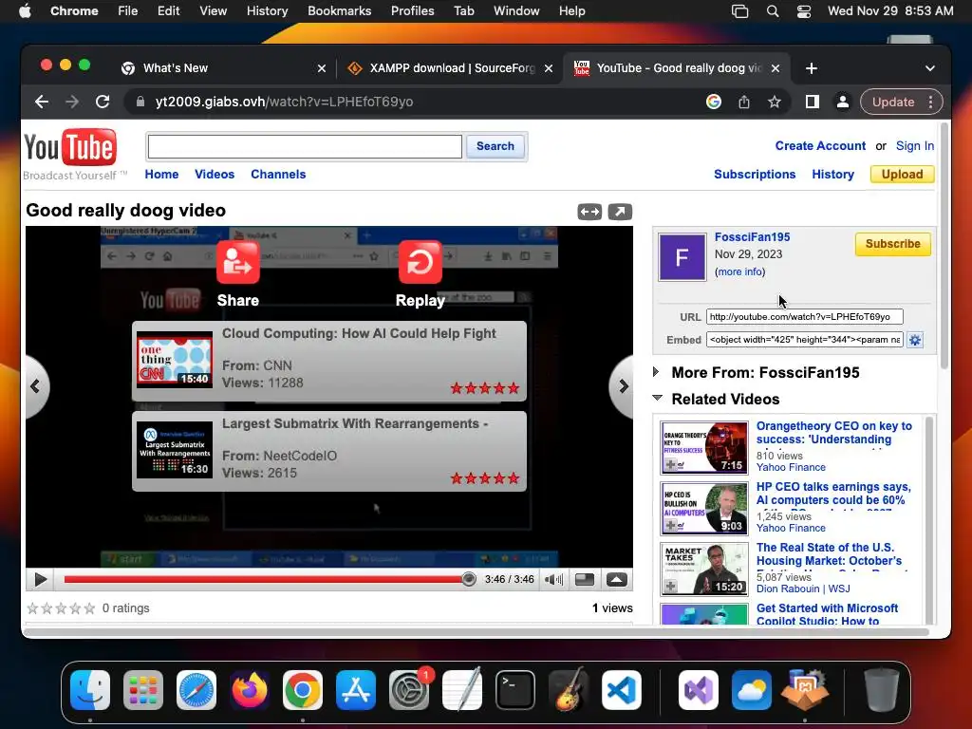This screenshot has width=972, height=729.
Task: Open the File menu
Action: click(x=128, y=11)
